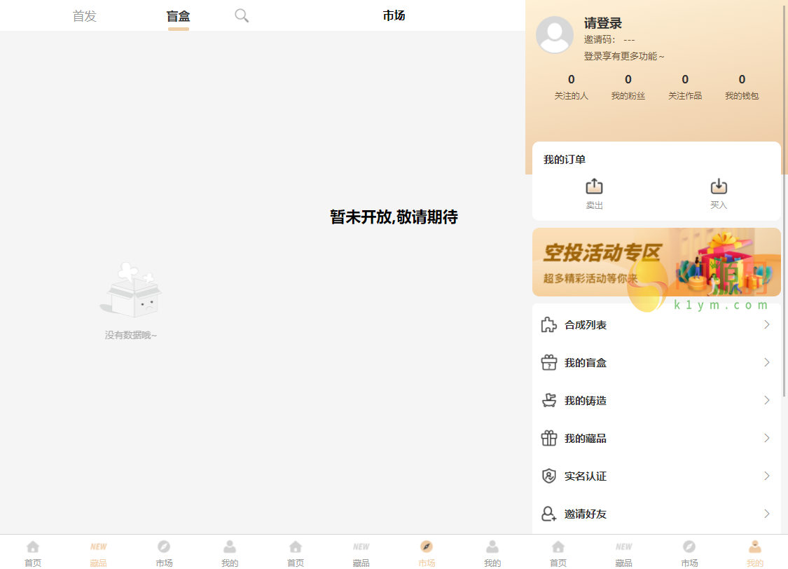Click 市场 compass icon in right panel
This screenshot has width=788, height=569.
pos(689,547)
